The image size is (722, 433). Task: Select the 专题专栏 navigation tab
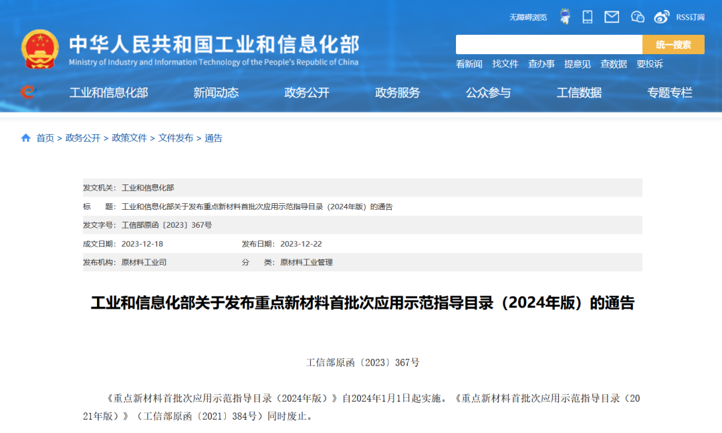[x=670, y=93]
